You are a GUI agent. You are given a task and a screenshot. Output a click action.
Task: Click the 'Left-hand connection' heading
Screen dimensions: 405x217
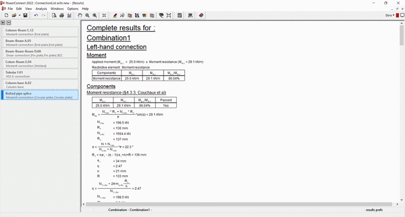[117, 47]
